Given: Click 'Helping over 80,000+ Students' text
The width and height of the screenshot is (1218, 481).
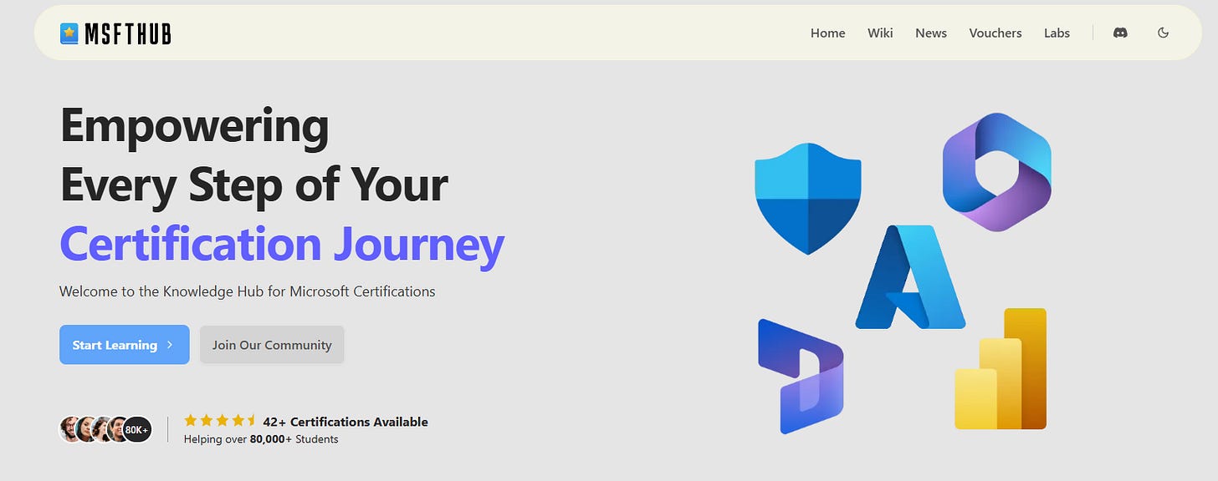Looking at the screenshot, I should (x=261, y=439).
